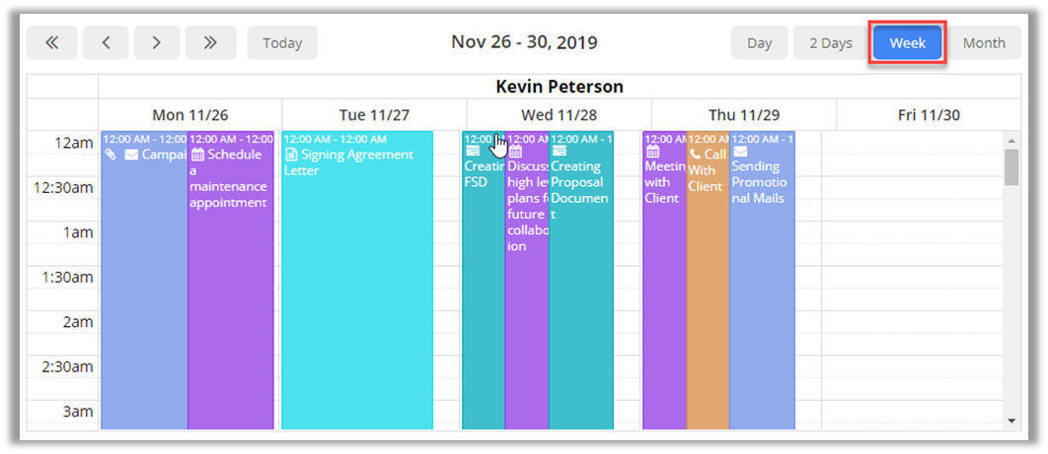Click phone icon on Call With Client
The width and height of the screenshot is (1048, 454).
click(695, 155)
